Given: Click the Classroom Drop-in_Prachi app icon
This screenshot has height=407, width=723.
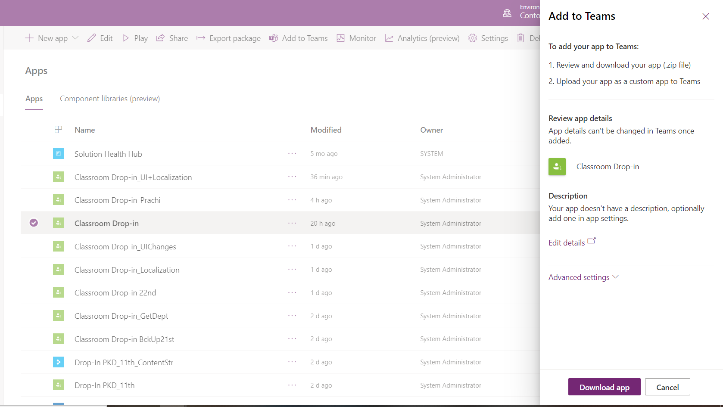Looking at the screenshot, I should pos(59,200).
